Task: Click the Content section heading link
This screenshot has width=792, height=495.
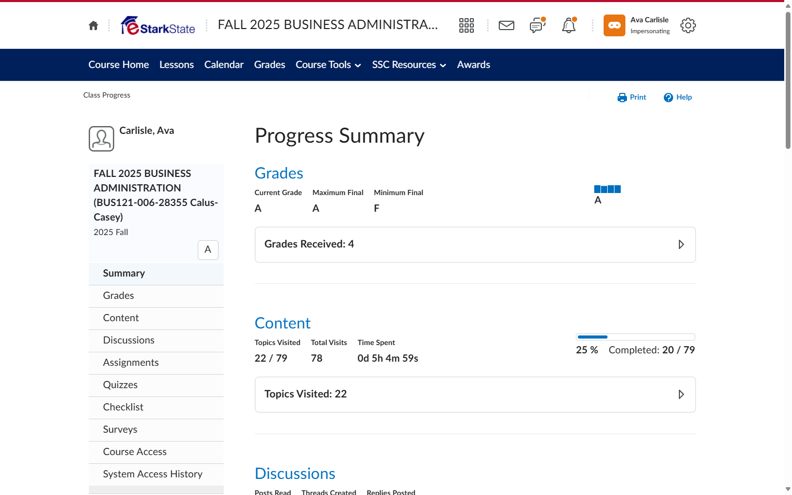Action: (282, 323)
